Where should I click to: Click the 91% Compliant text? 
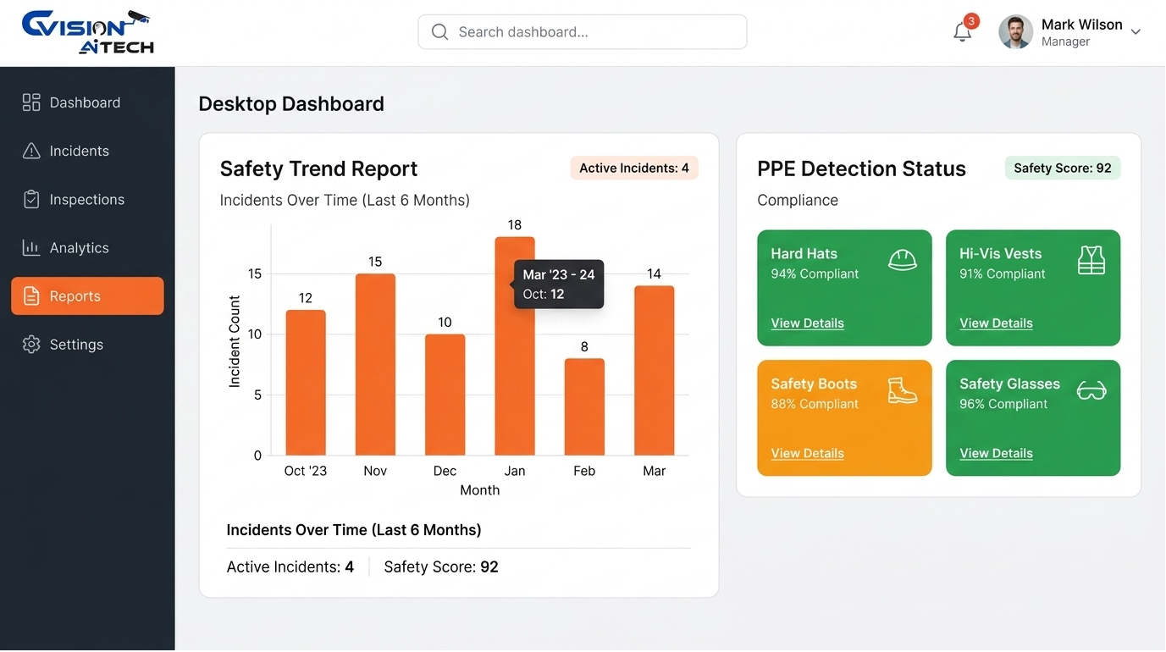pos(1003,274)
